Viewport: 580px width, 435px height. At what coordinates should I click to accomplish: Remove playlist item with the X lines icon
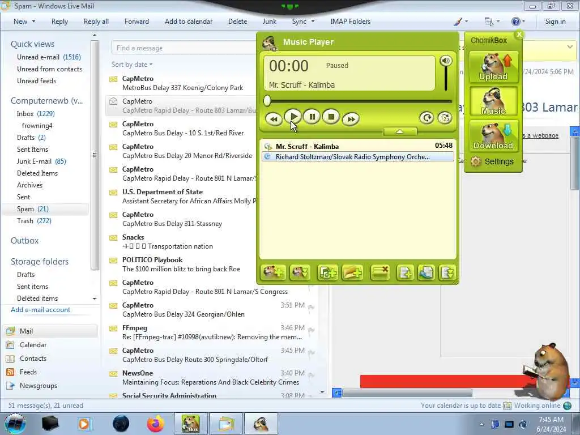pyautogui.click(x=380, y=273)
